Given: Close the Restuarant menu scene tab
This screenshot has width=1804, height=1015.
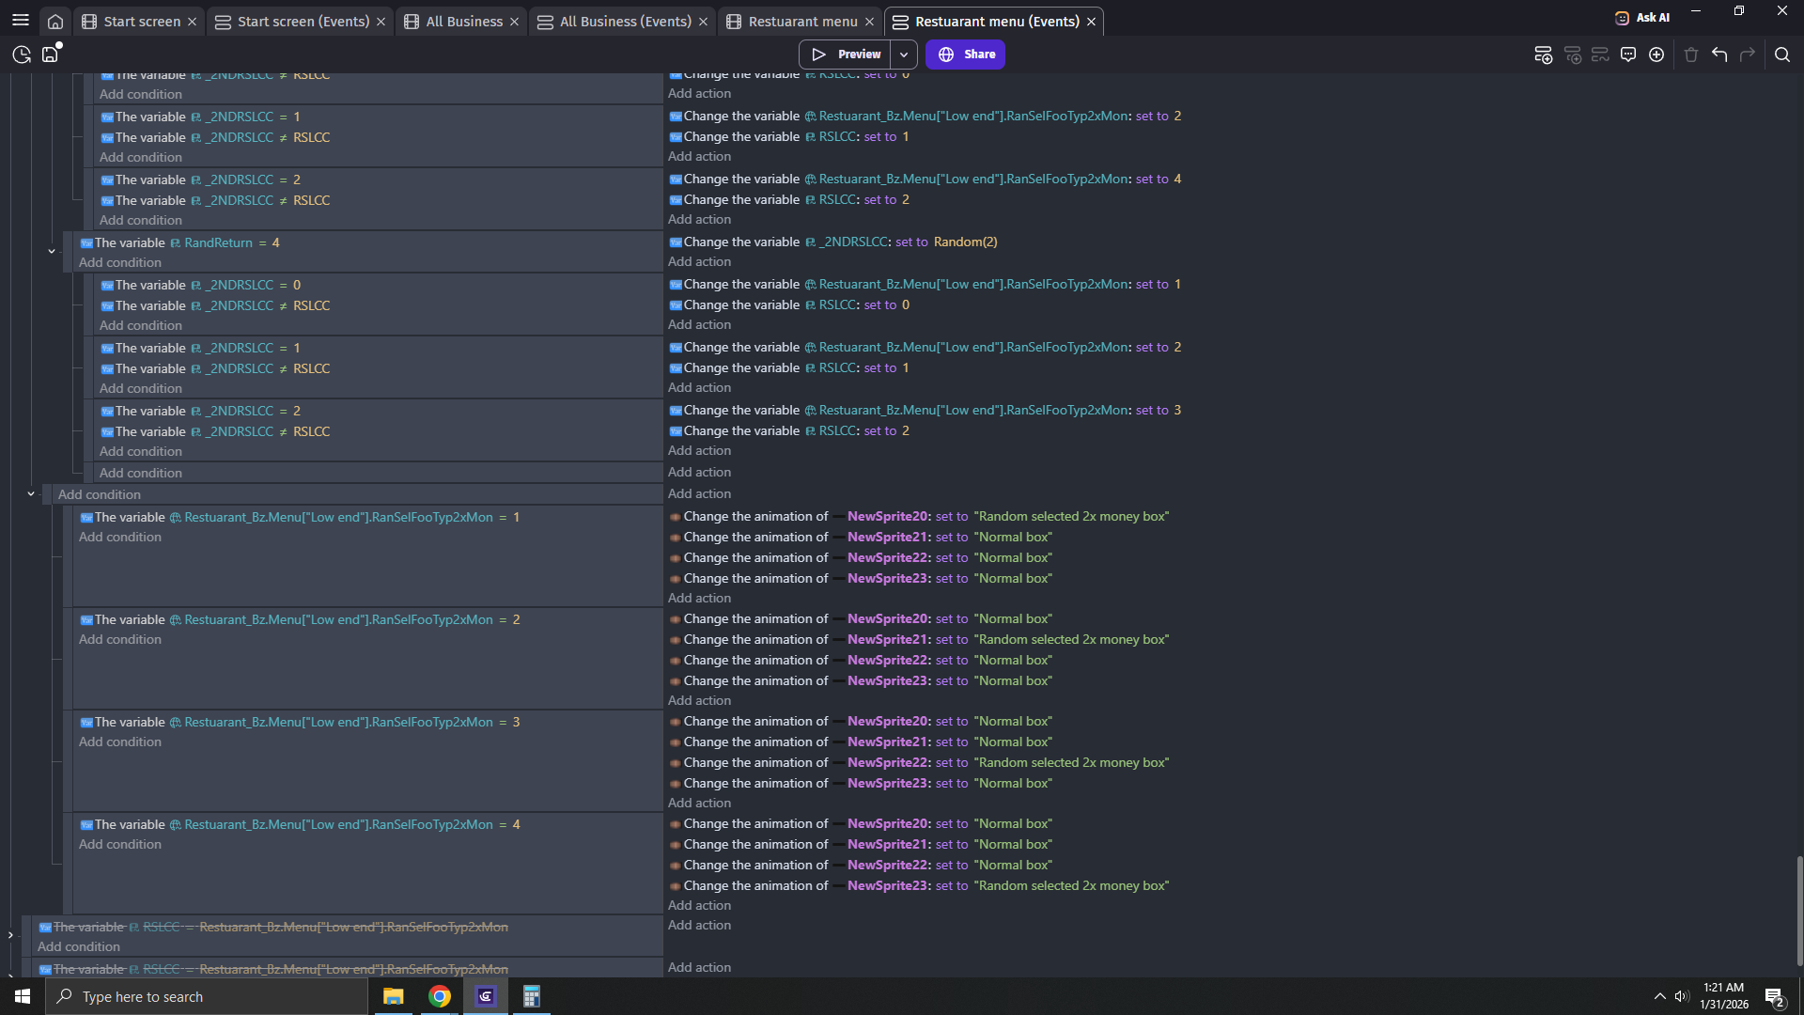Looking at the screenshot, I should (869, 22).
